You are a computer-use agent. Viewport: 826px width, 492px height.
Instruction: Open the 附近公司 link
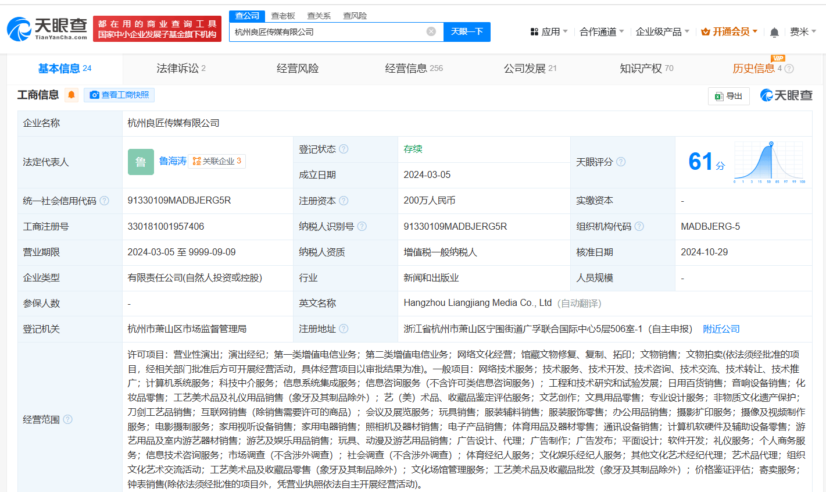tap(721, 329)
